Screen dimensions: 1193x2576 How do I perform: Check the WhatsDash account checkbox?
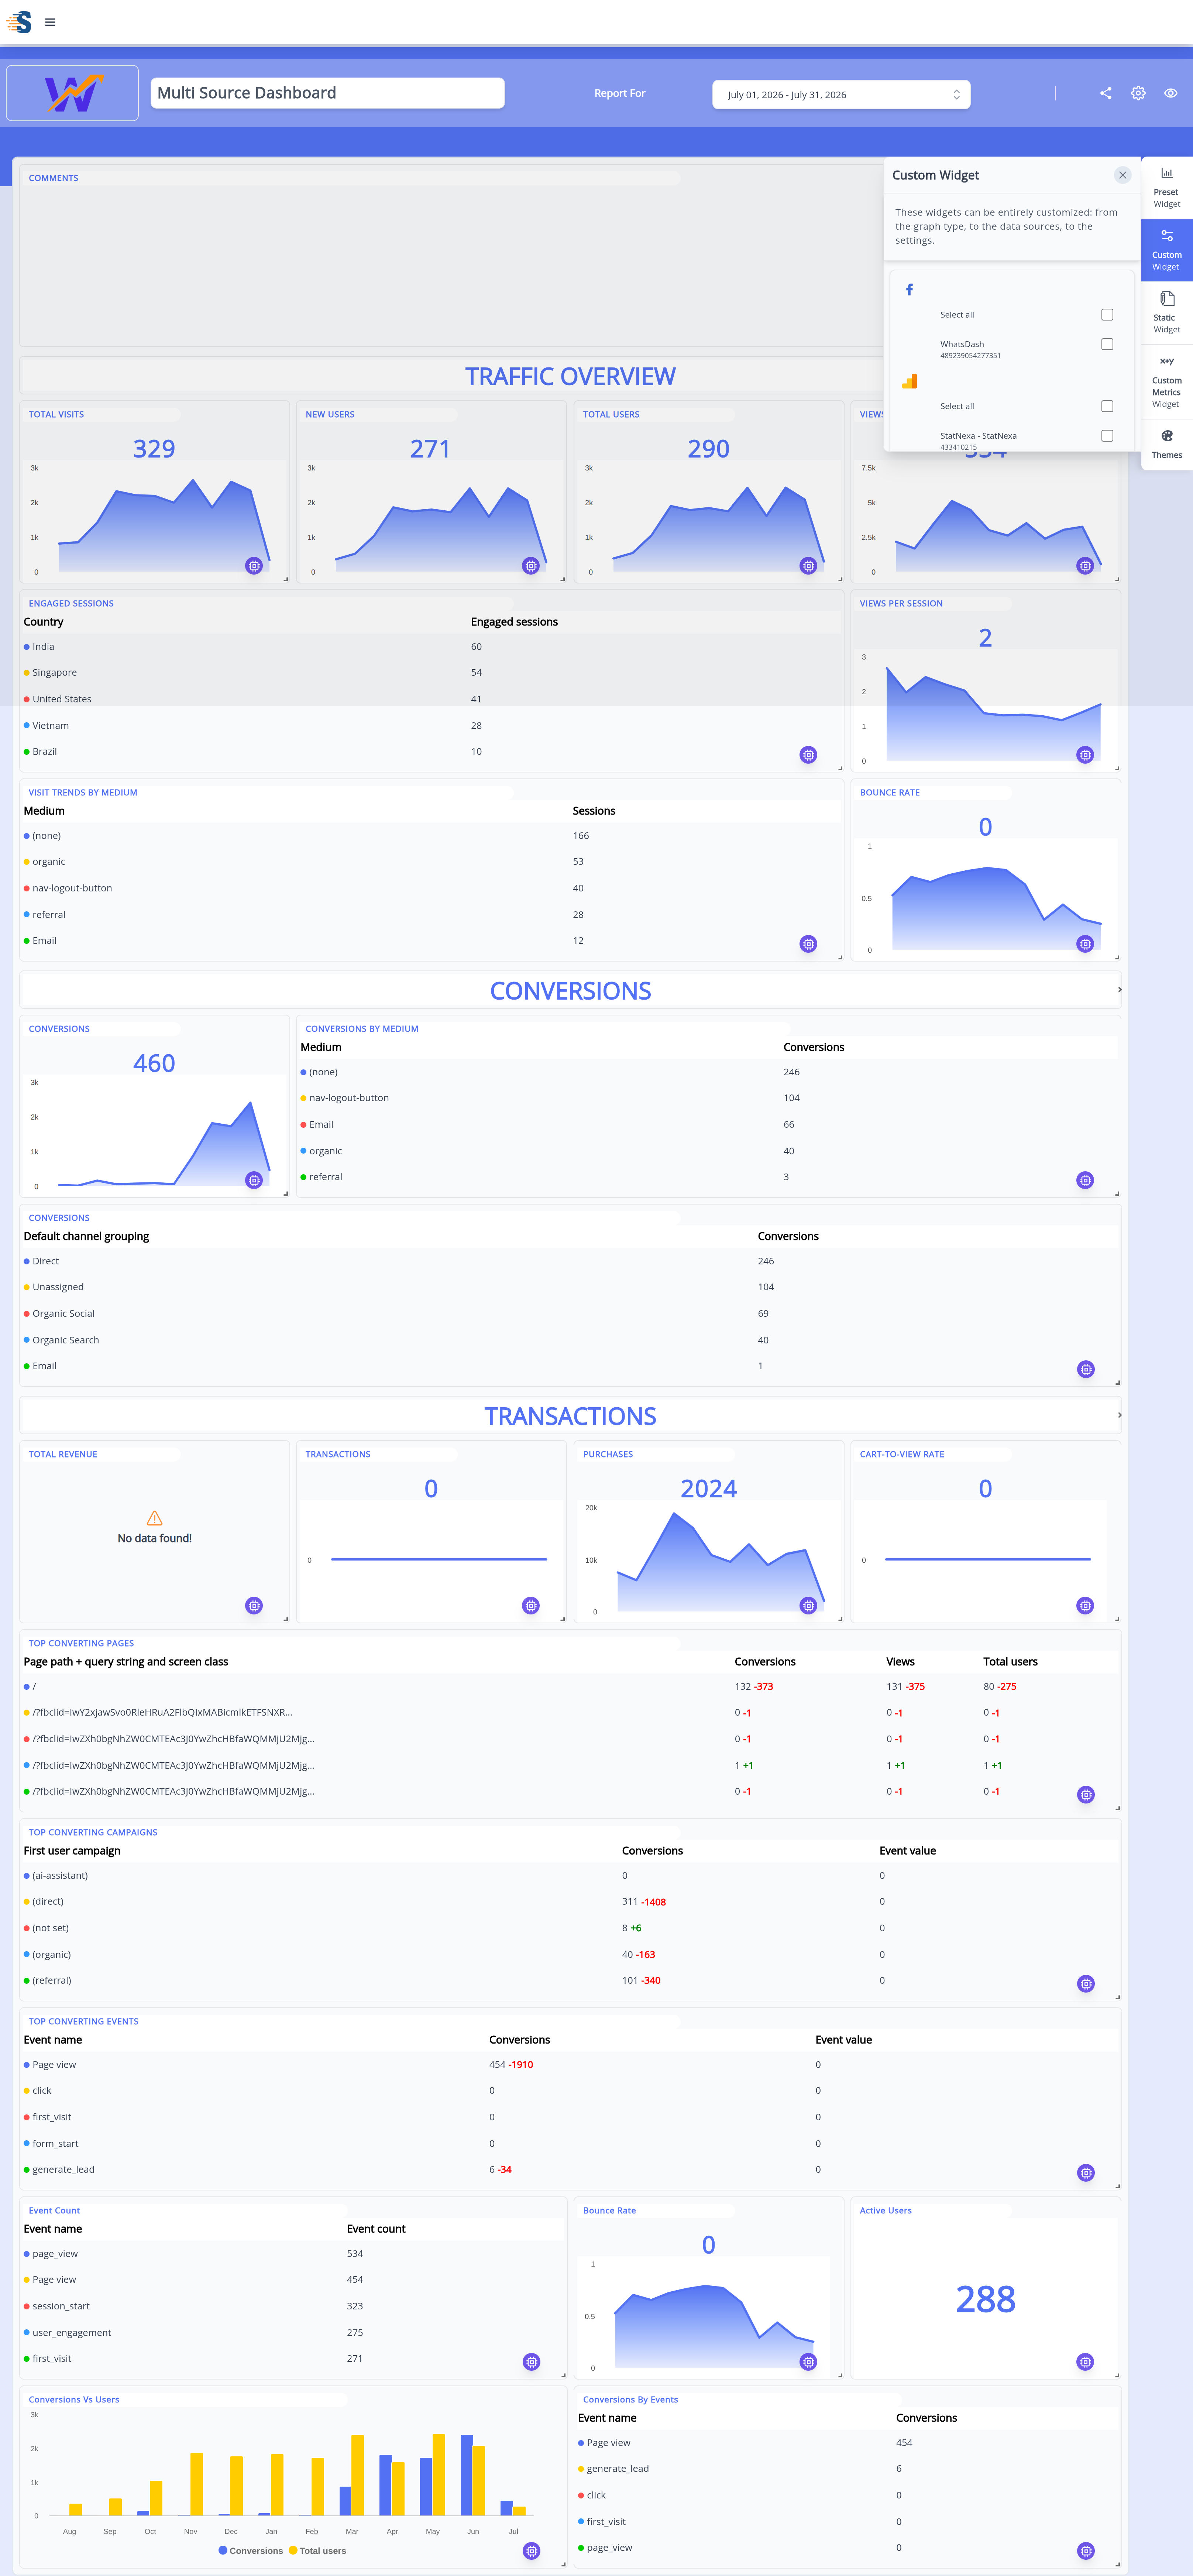coord(1107,344)
